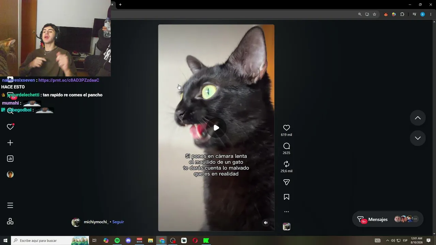
Task: Open the Windows Start menu
Action: click(x=5, y=241)
